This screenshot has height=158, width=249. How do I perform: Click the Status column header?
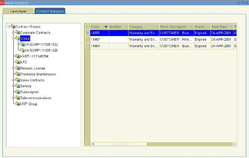[x=202, y=27]
